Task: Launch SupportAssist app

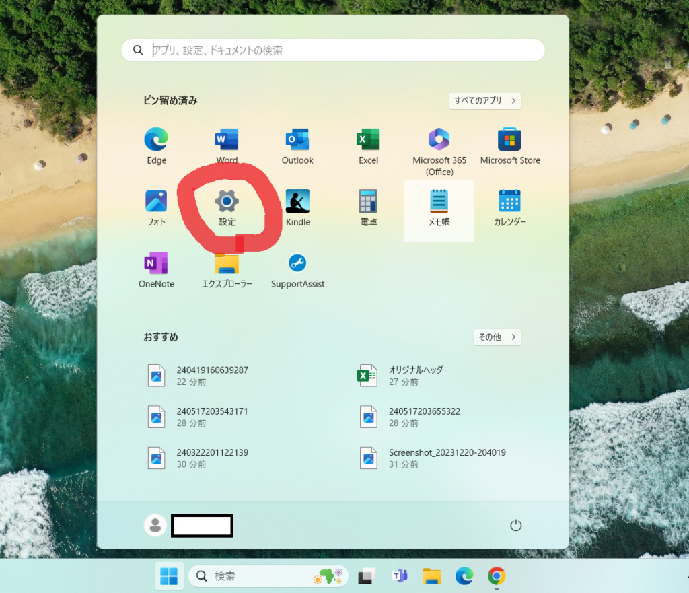Action: (297, 270)
